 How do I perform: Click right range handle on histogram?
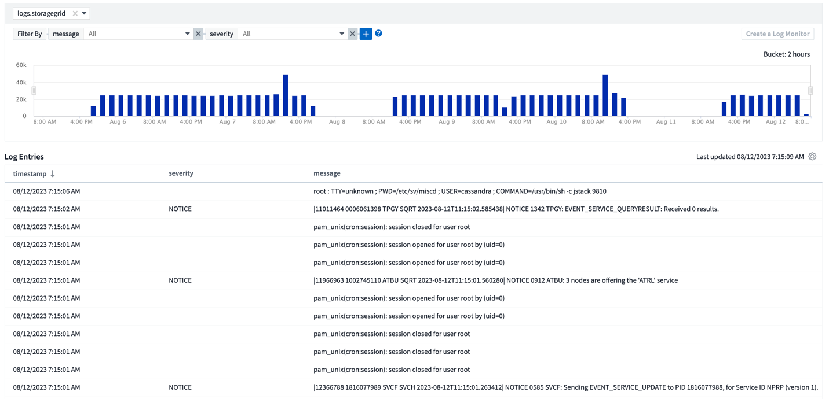[x=810, y=90]
